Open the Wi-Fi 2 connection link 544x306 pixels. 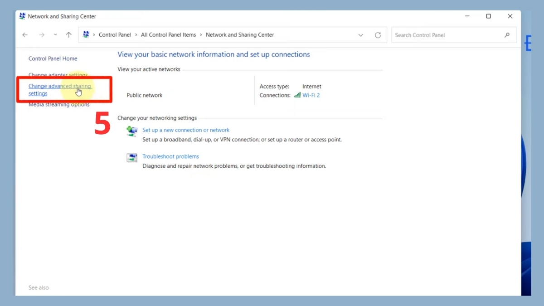point(311,95)
